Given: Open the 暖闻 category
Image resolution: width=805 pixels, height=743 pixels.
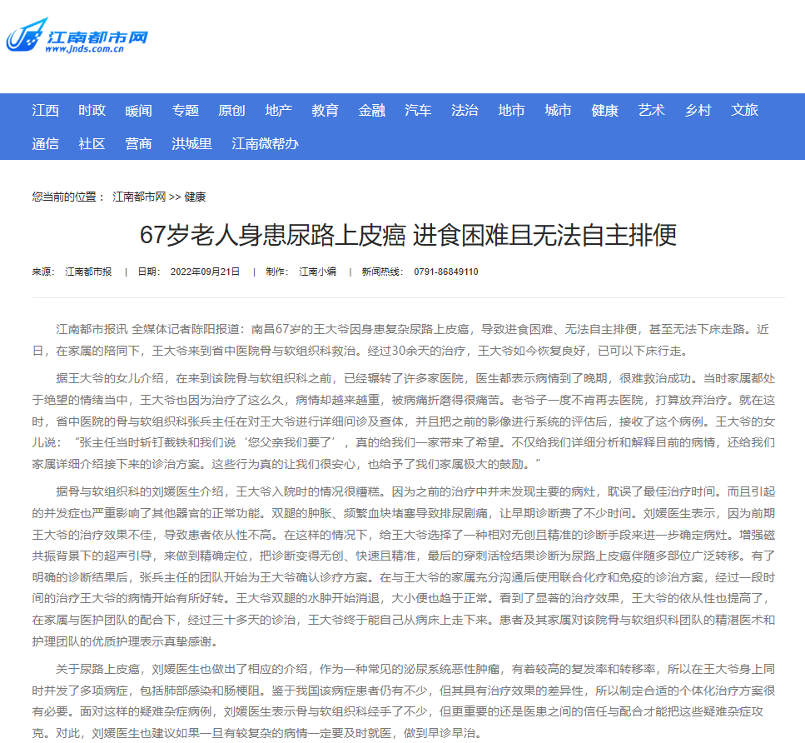Looking at the screenshot, I should [x=139, y=111].
